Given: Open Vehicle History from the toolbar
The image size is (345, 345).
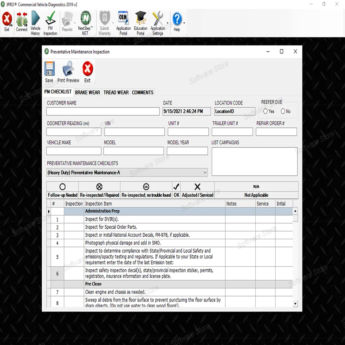Looking at the screenshot, I should [x=36, y=18].
